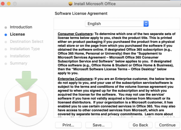Click the green download arrow graphic
The image size is (181, 130).
26,81
